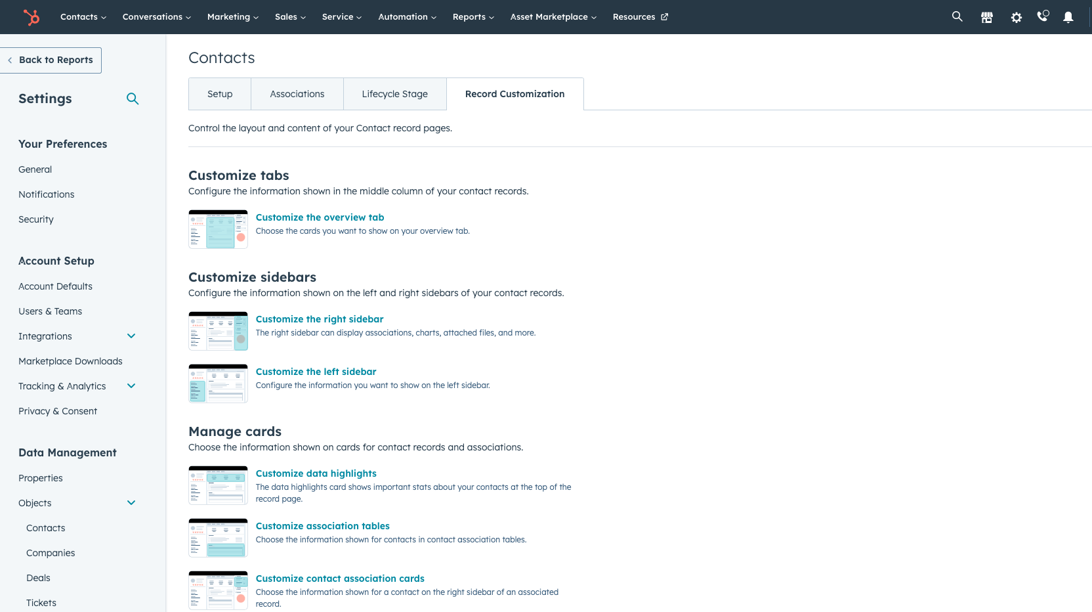Open Customize the left sidebar link
This screenshot has height=612, width=1092.
pyautogui.click(x=316, y=372)
